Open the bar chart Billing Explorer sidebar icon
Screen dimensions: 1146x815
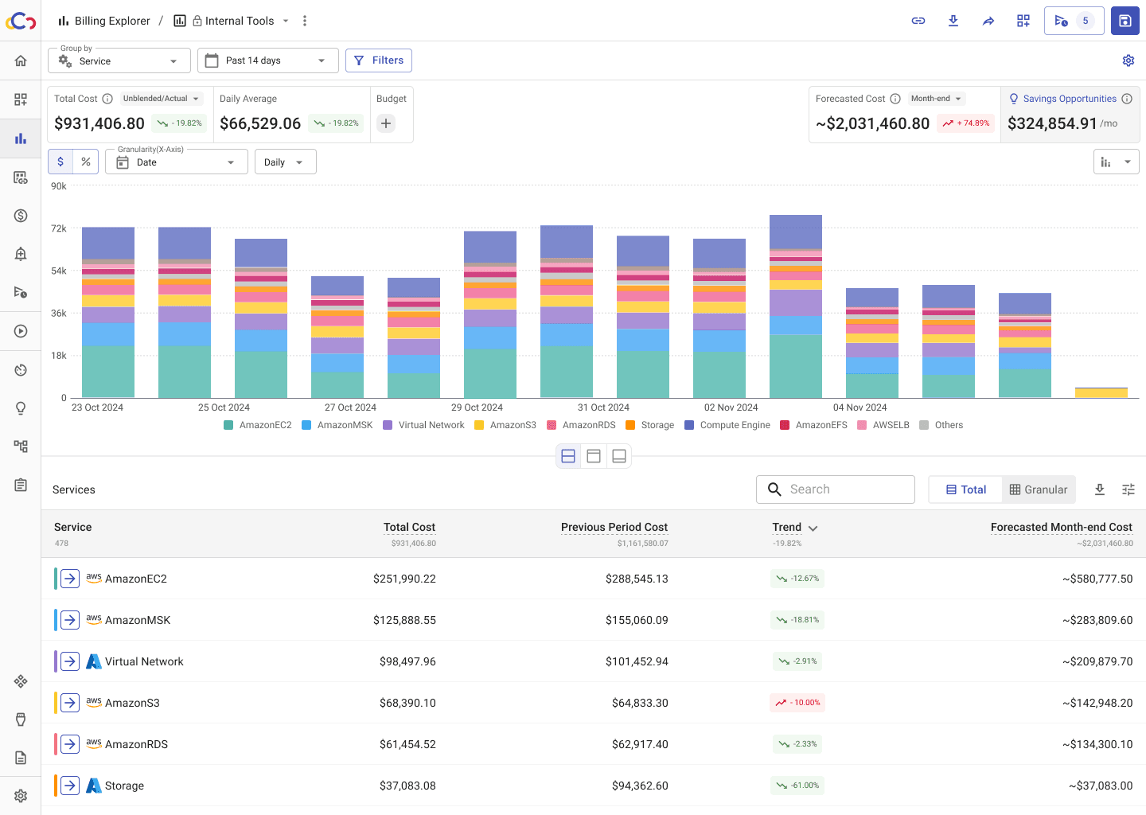coord(21,138)
